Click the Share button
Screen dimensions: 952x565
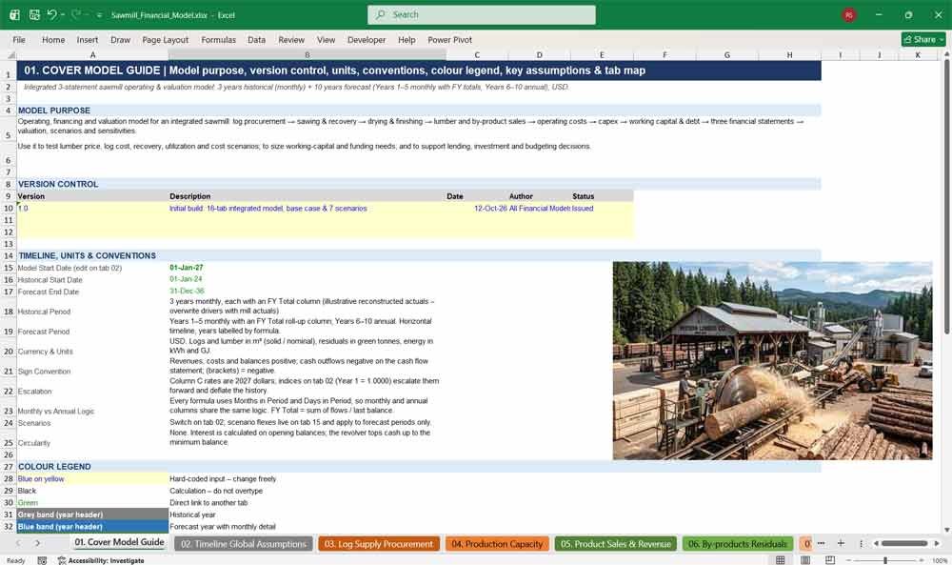[x=923, y=39]
